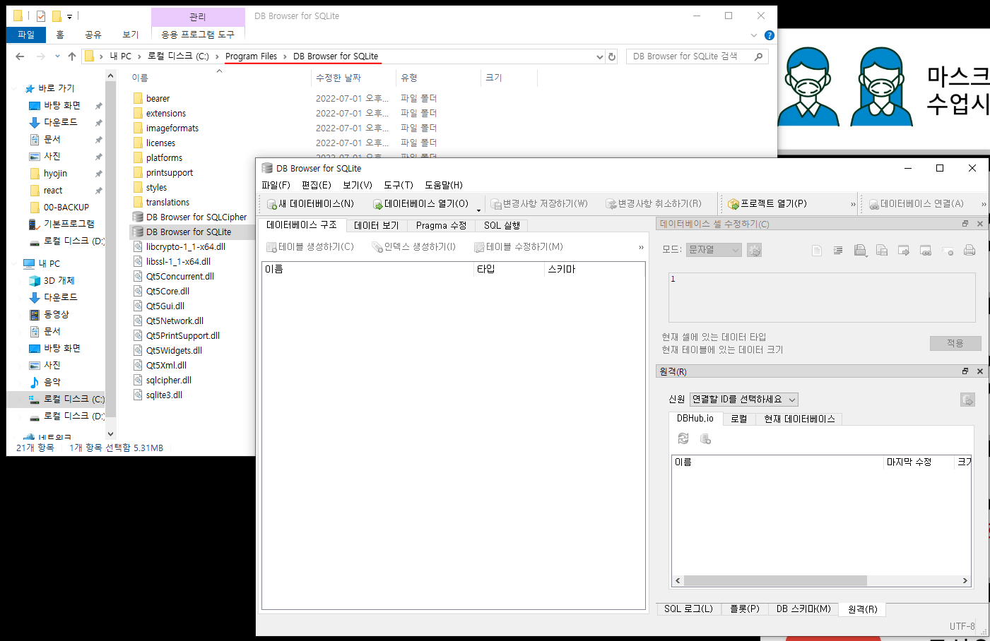Click the DB Browser for SQLite search box
The width and height of the screenshot is (990, 641).
[x=697, y=56]
